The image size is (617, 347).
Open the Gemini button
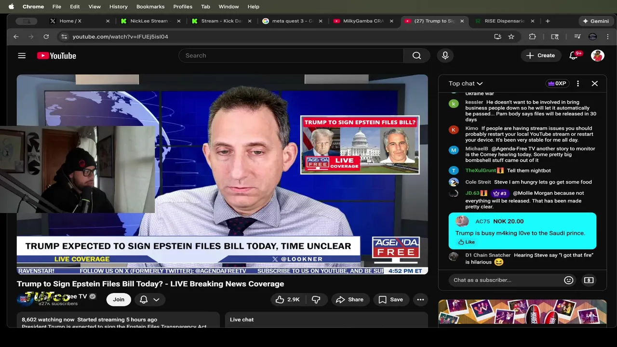click(x=596, y=21)
